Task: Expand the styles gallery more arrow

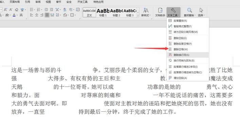Action: [x=138, y=16]
